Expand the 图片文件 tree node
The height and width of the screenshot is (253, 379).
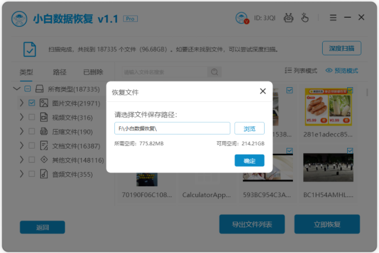(21, 103)
